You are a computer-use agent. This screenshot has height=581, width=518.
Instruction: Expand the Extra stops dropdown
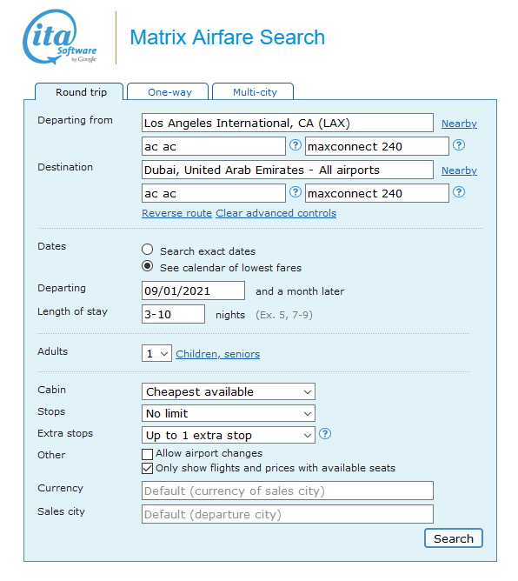pyautogui.click(x=229, y=435)
